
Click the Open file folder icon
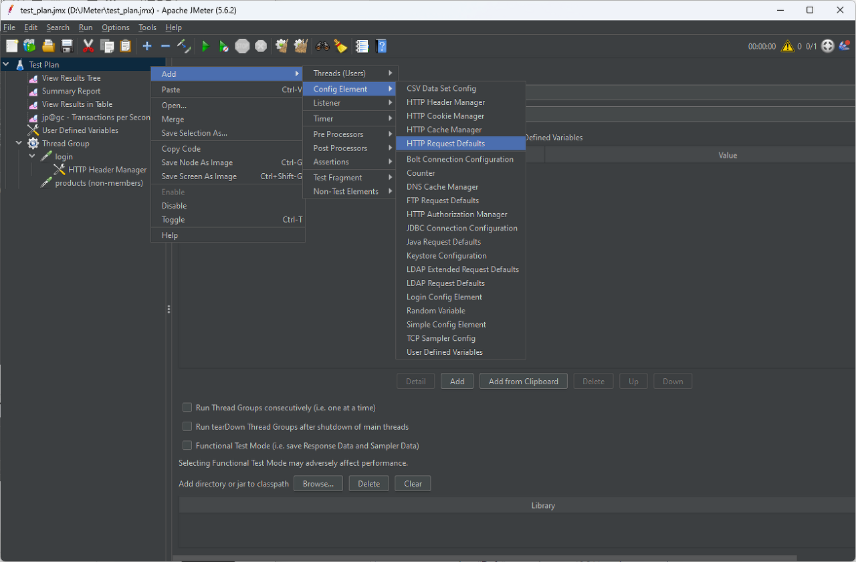click(48, 46)
